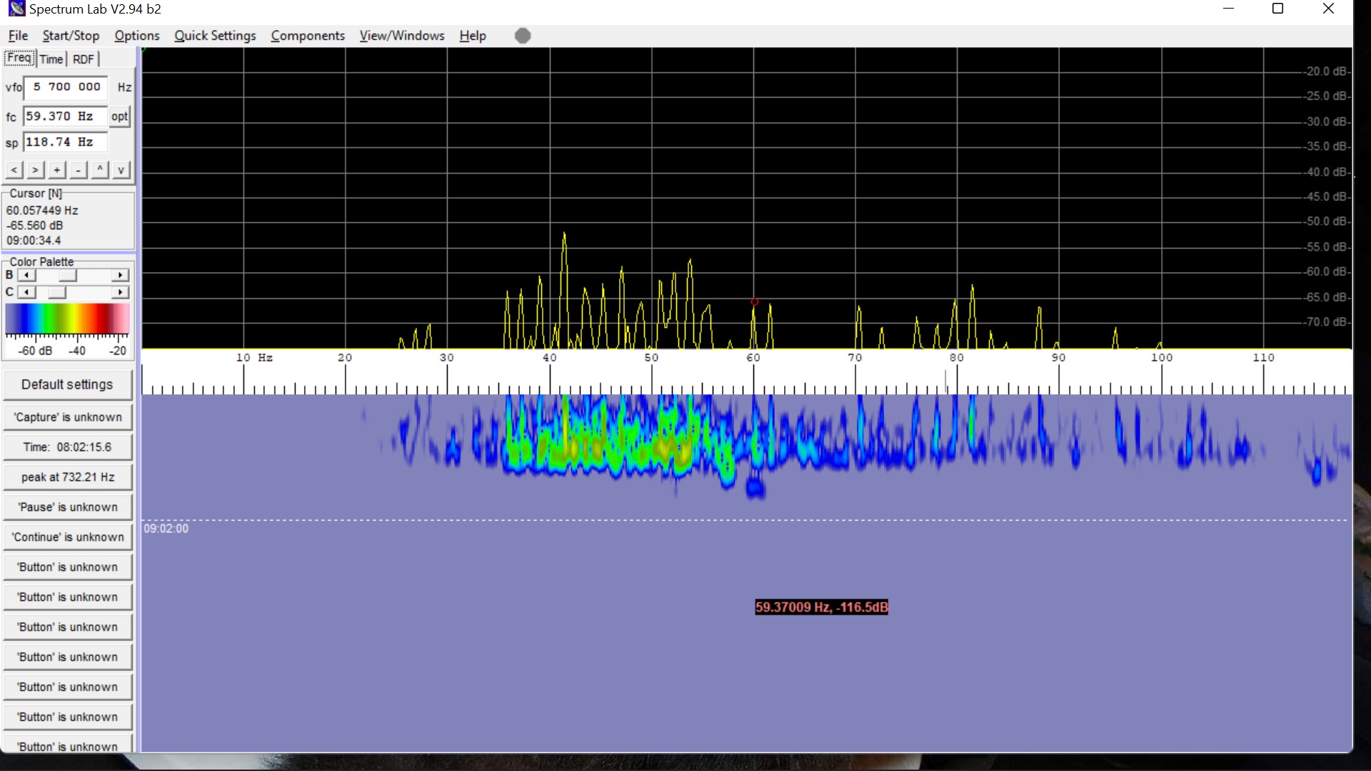Click the Time: 08:02:15.6 button
Viewport: 1371px width, 771px height.
click(68, 447)
